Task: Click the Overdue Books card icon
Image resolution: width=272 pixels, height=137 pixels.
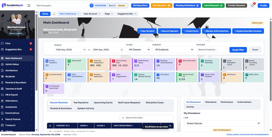Action: (47, 75)
